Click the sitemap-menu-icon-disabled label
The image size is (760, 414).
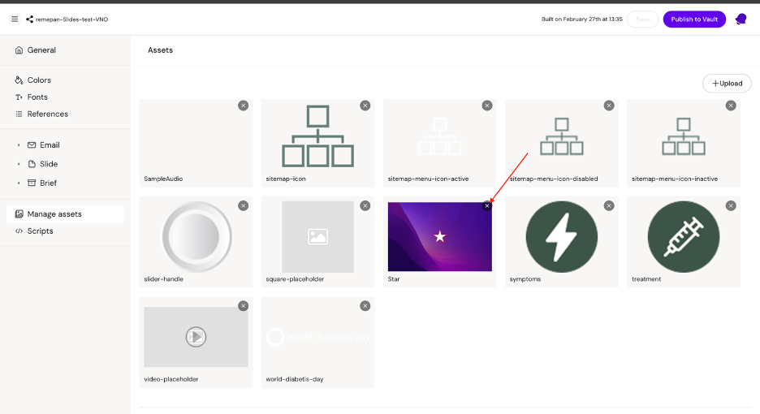554,179
